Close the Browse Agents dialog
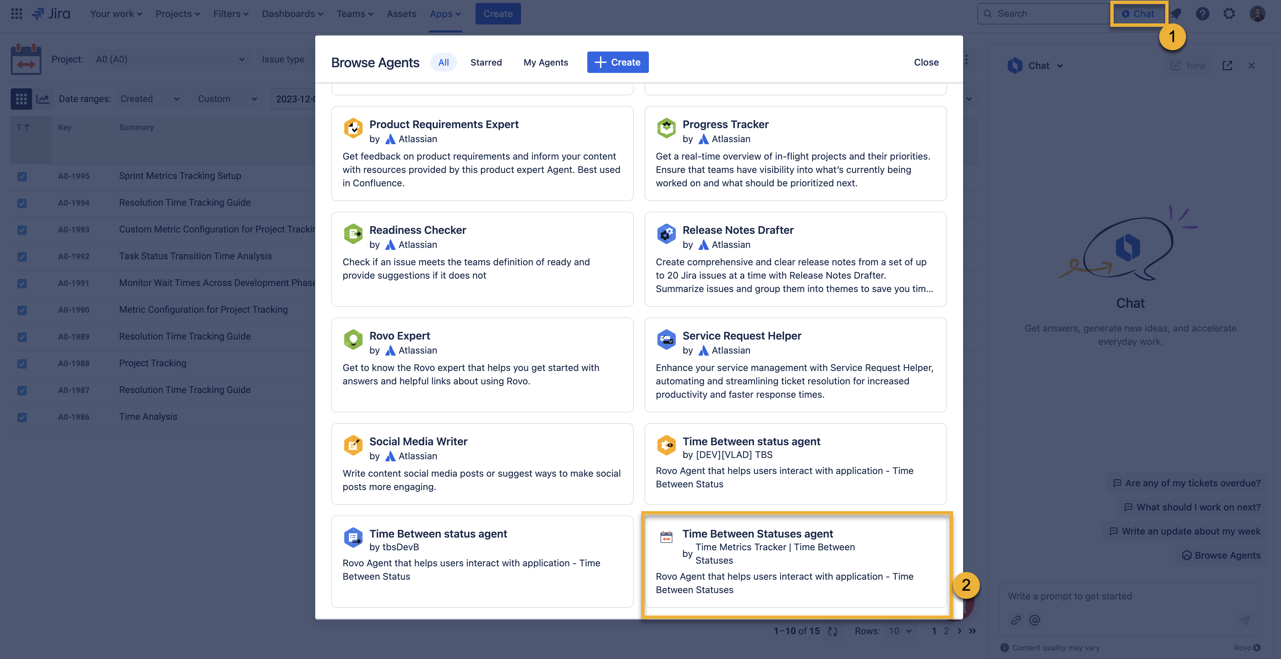The height and width of the screenshot is (659, 1281). tap(925, 62)
